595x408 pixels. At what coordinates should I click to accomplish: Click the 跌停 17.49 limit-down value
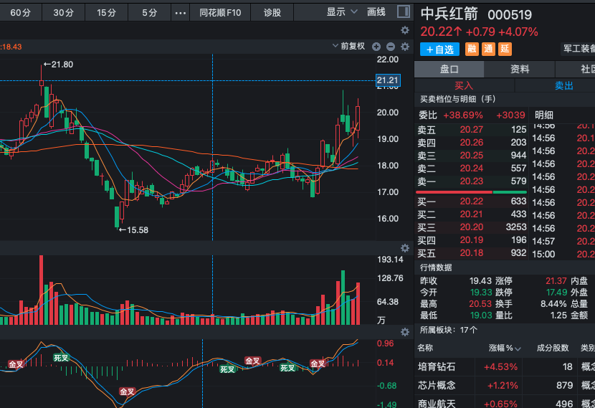[x=556, y=293]
